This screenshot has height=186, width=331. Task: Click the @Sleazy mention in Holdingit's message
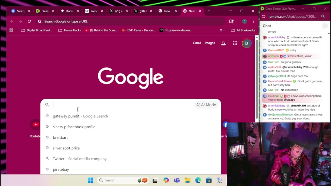click(289, 100)
